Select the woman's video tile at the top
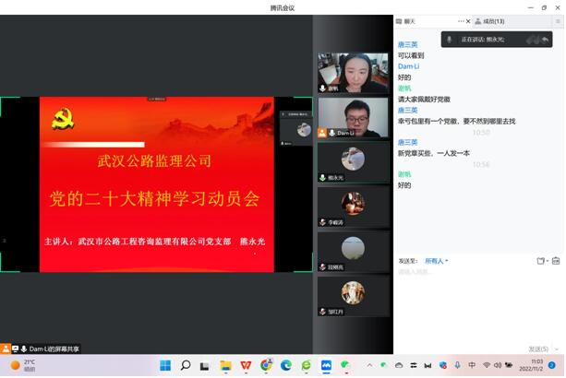This screenshot has height=378, width=566. [353, 73]
